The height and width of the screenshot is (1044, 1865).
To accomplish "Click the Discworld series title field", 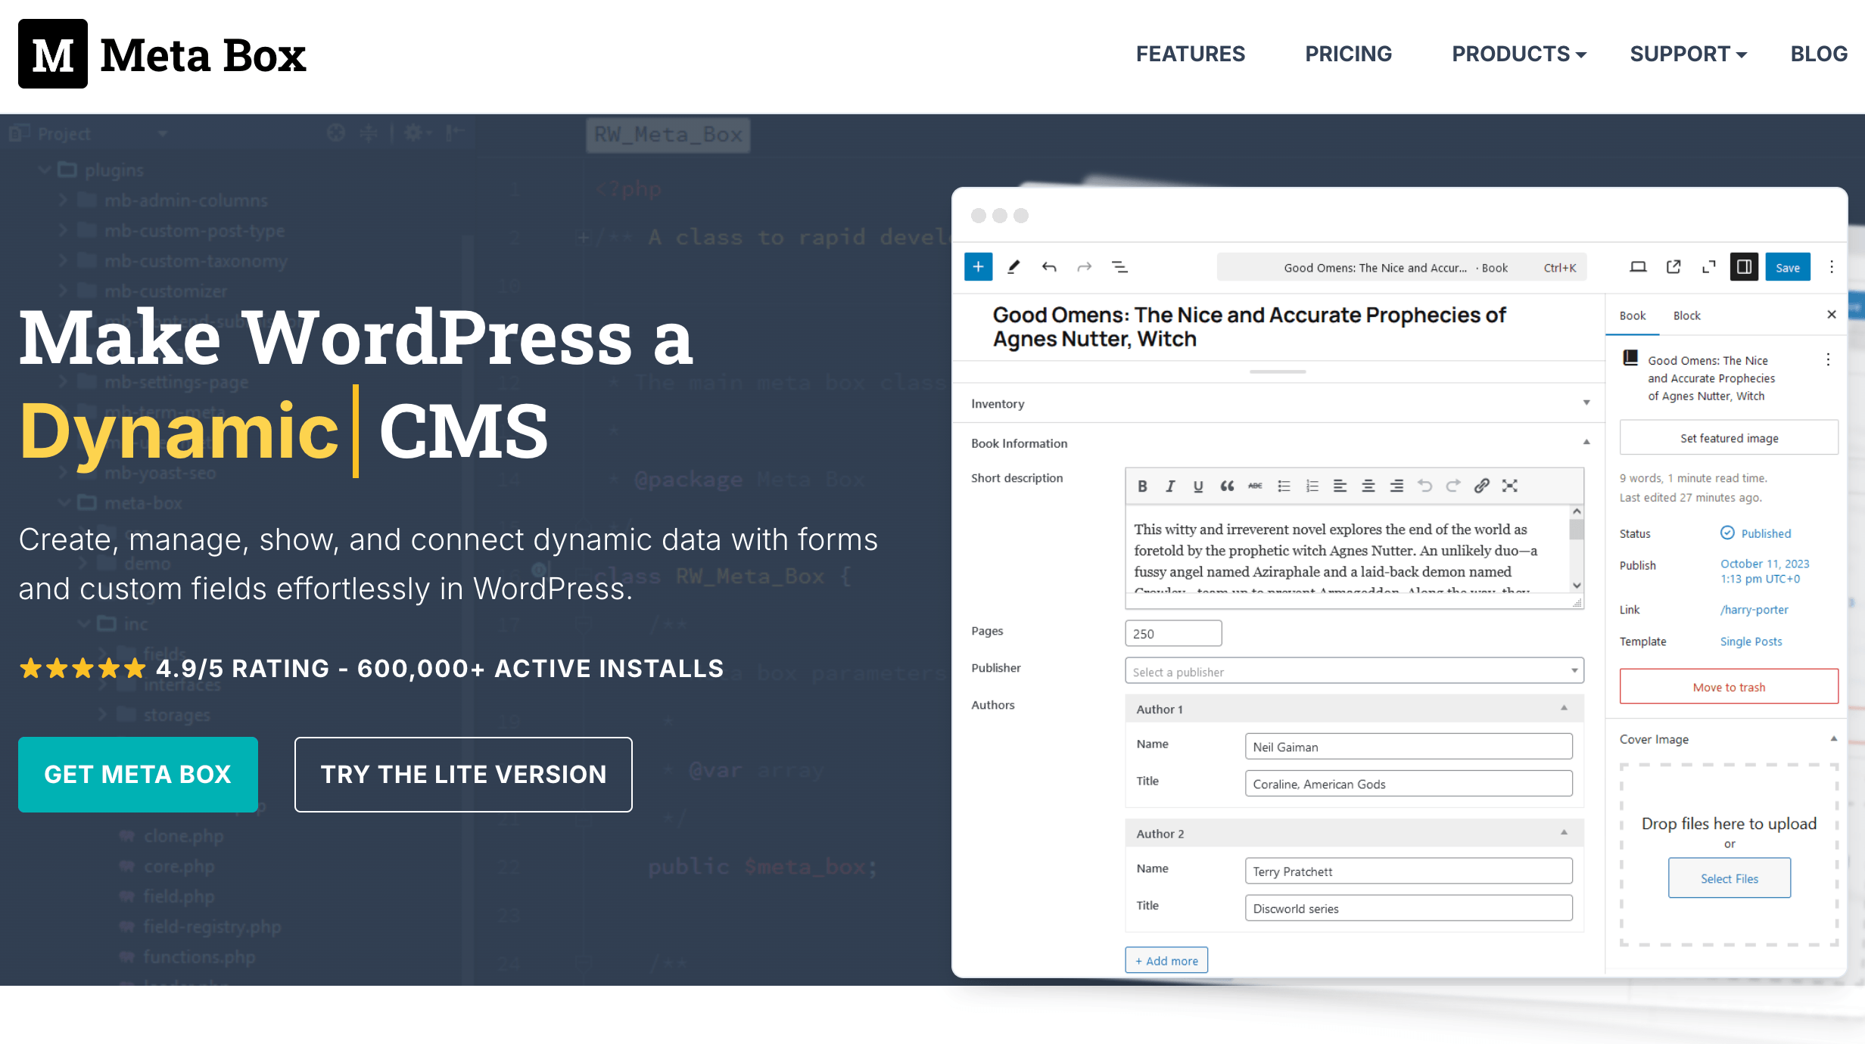I will tap(1409, 908).
